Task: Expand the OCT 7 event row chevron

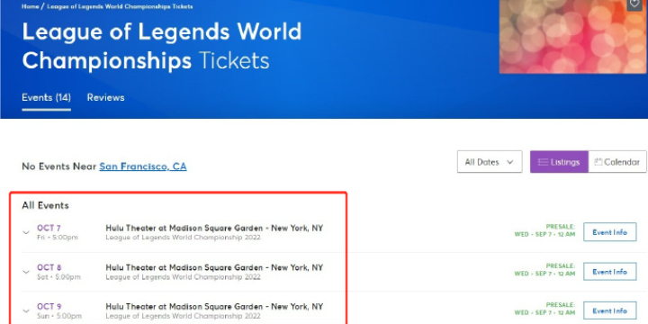Action: tap(26, 233)
